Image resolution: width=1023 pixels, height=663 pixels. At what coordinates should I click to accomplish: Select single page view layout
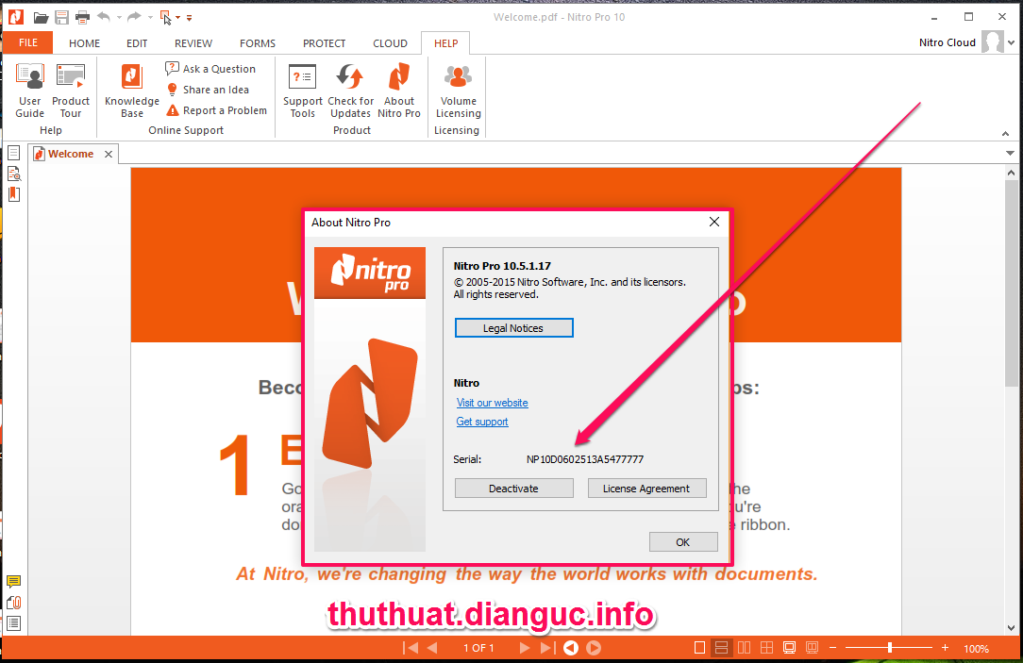coord(699,648)
